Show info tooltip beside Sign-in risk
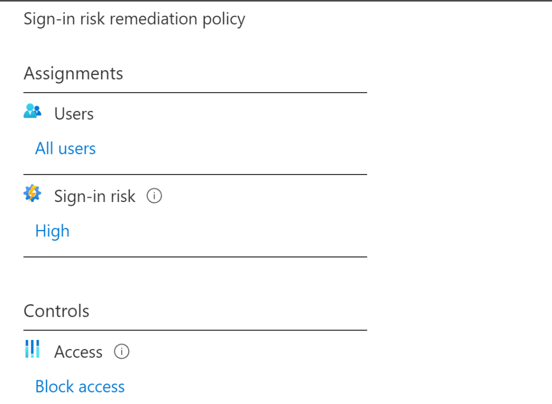552x404 pixels. pos(154,197)
